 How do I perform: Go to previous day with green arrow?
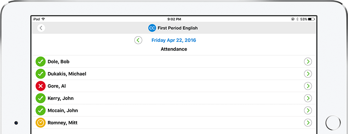(x=138, y=40)
